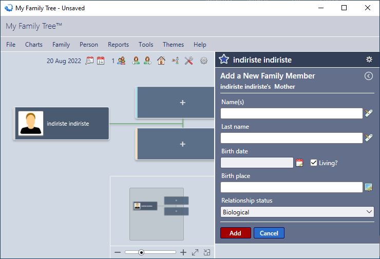The height and width of the screenshot is (259, 380).
Task: Click the lower add parent plus box
Action: coord(175,144)
